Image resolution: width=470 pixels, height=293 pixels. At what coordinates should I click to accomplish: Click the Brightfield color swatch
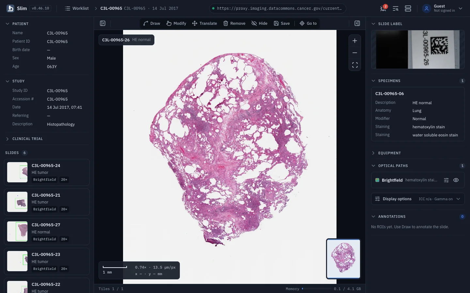[377, 180]
